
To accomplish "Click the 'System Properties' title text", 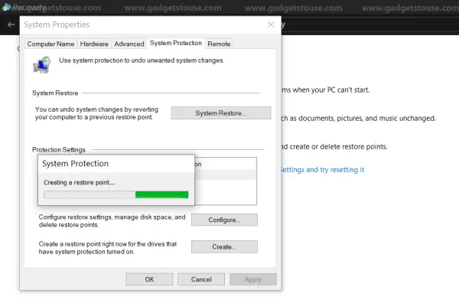I will tap(57, 24).
